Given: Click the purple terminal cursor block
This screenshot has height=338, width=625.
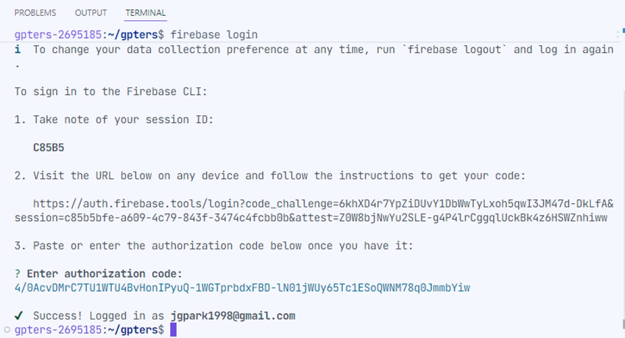Looking at the screenshot, I should tap(173, 330).
